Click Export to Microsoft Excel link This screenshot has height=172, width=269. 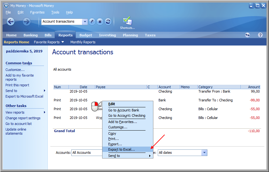24,96
